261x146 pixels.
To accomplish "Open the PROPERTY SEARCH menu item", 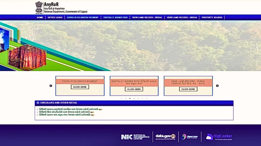I will tap(212, 17).
